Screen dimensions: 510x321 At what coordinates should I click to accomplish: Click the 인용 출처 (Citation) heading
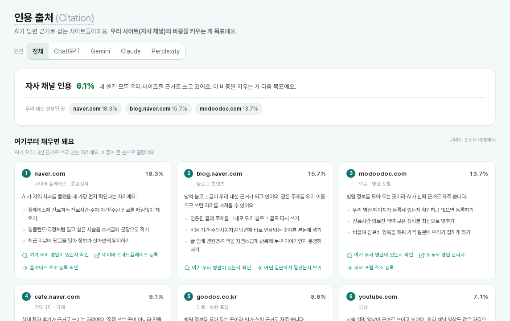pos(54,18)
